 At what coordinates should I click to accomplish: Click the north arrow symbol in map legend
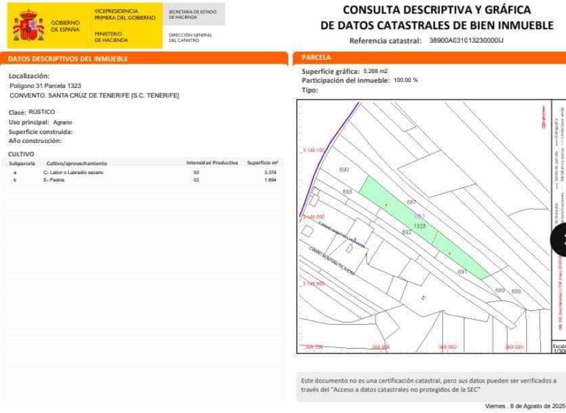click(543, 116)
